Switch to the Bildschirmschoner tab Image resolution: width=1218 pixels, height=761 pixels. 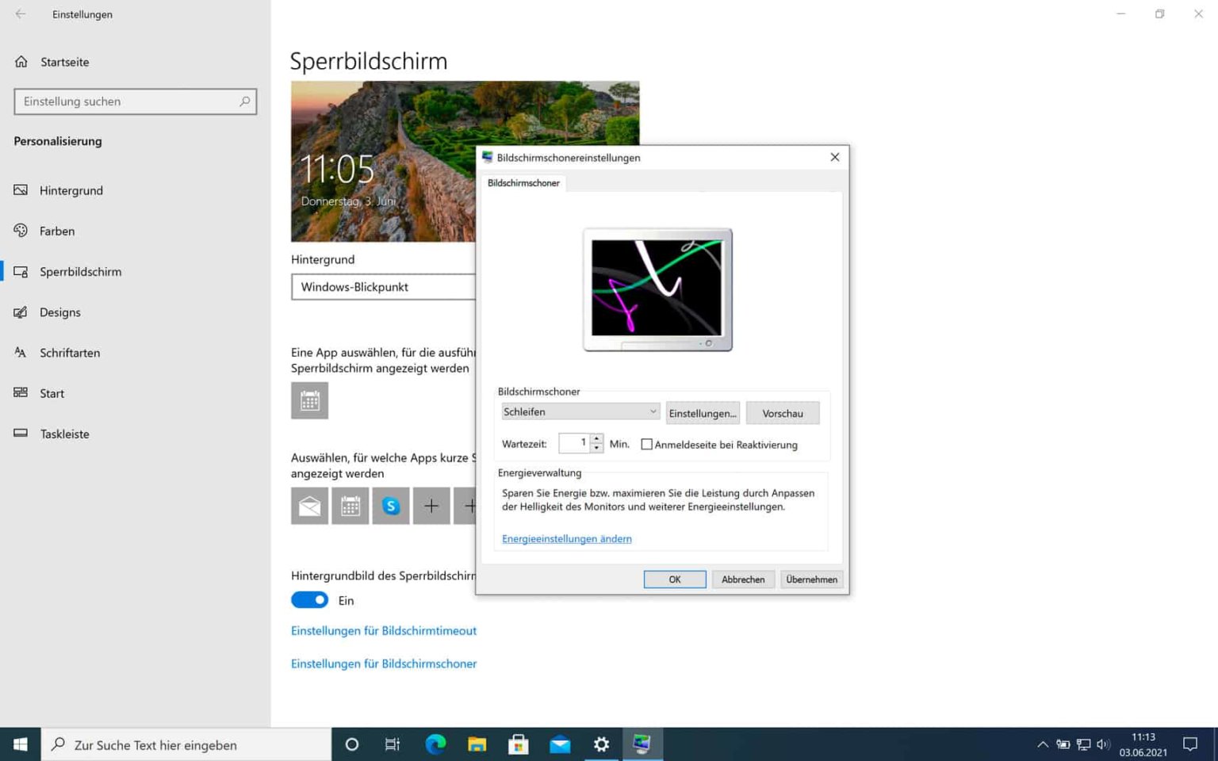pos(523,183)
